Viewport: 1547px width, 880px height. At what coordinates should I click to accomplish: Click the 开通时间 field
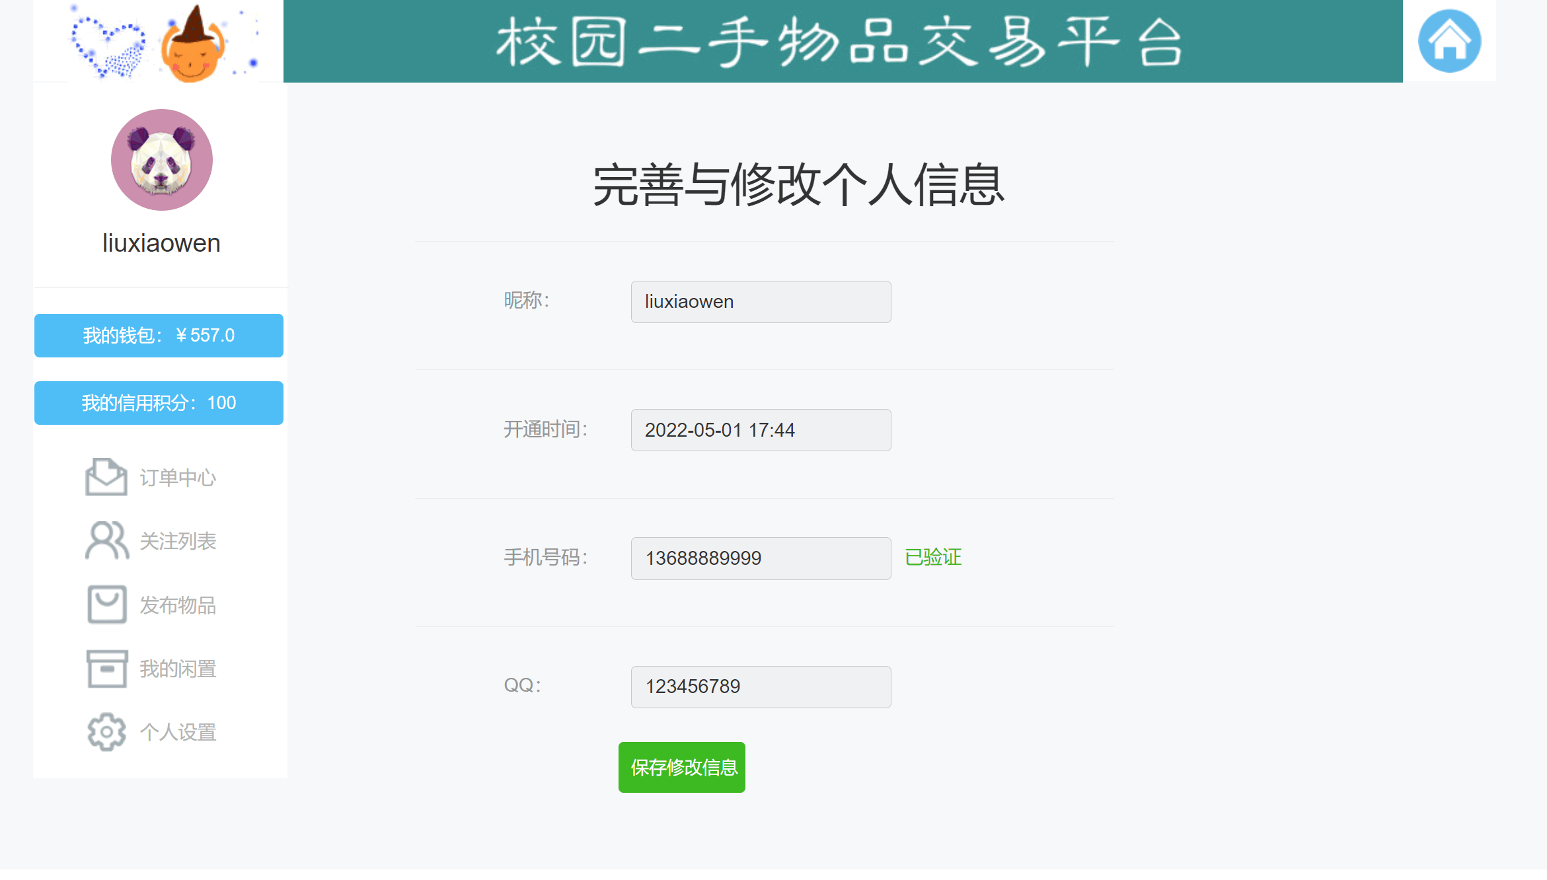click(761, 430)
